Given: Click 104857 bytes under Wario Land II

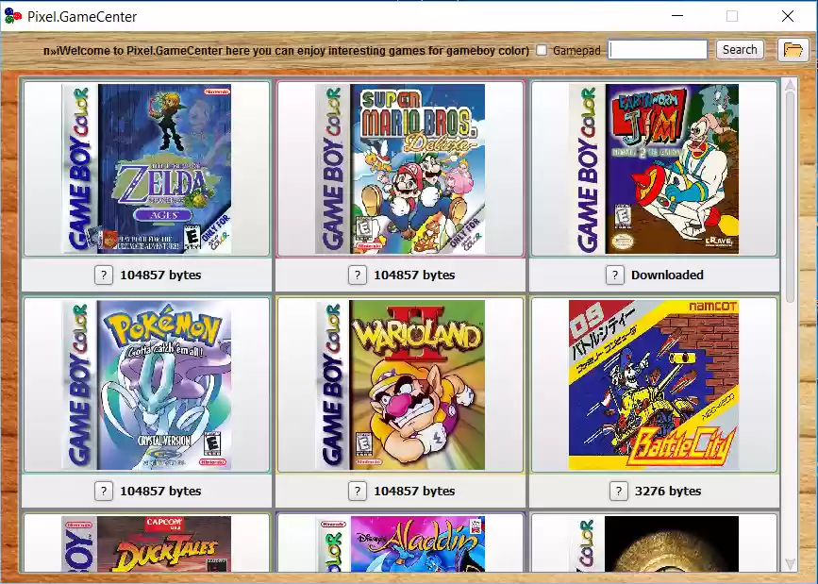Looking at the screenshot, I should tap(414, 492).
